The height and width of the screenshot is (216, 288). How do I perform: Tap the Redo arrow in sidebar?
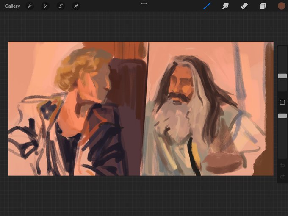pos(282,177)
